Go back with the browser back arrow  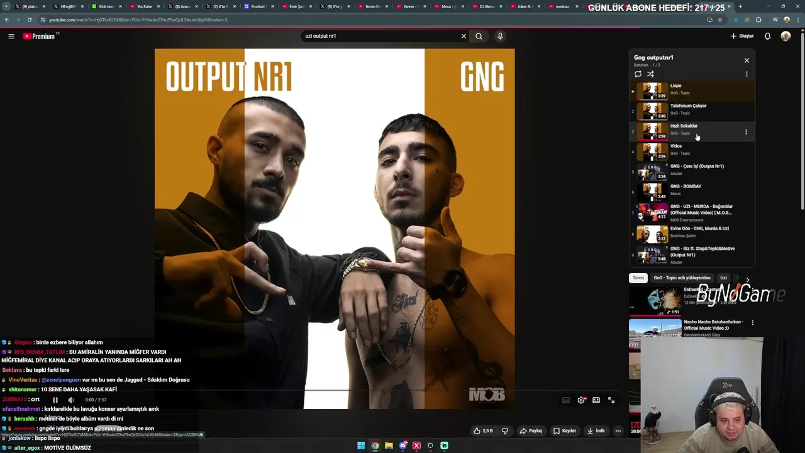click(6, 20)
